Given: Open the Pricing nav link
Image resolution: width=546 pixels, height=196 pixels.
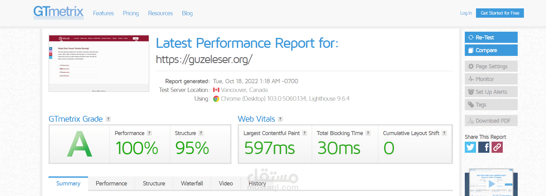Looking at the screenshot, I should [131, 13].
